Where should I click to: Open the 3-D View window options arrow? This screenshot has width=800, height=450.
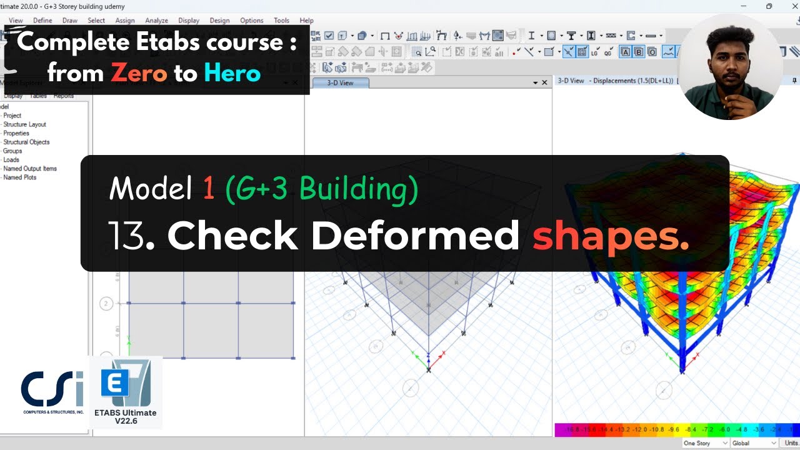point(536,82)
